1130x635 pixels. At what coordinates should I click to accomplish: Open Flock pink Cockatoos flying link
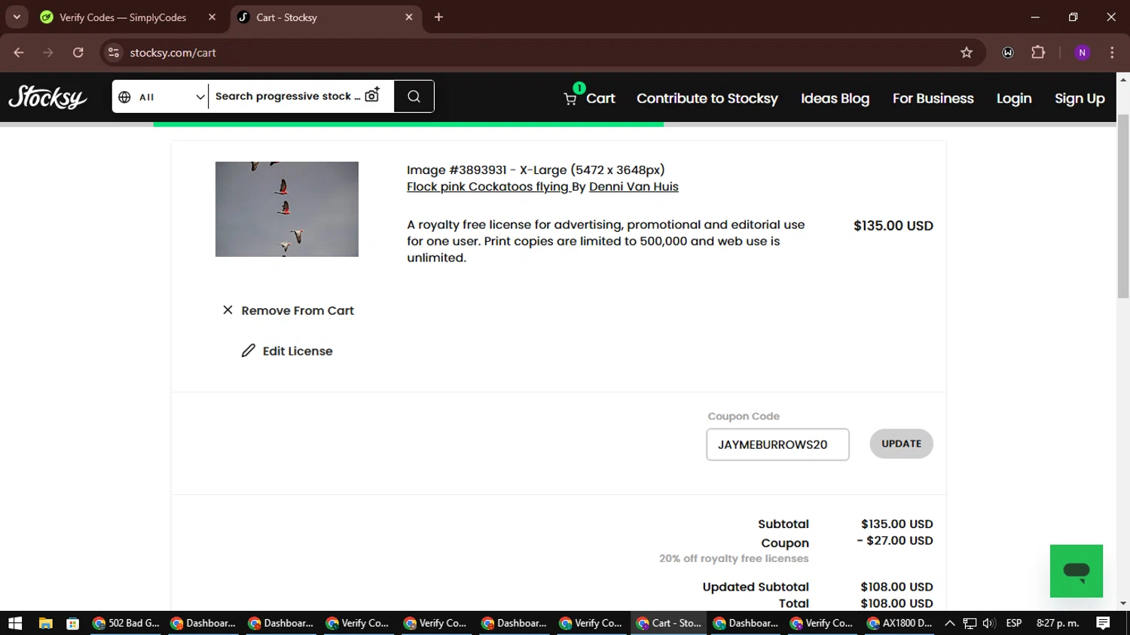tap(487, 187)
